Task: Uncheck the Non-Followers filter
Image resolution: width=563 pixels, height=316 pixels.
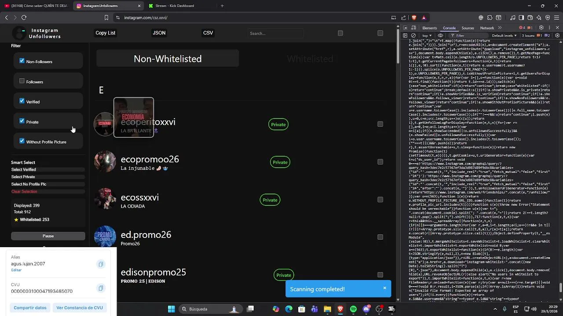Action: coord(22,61)
